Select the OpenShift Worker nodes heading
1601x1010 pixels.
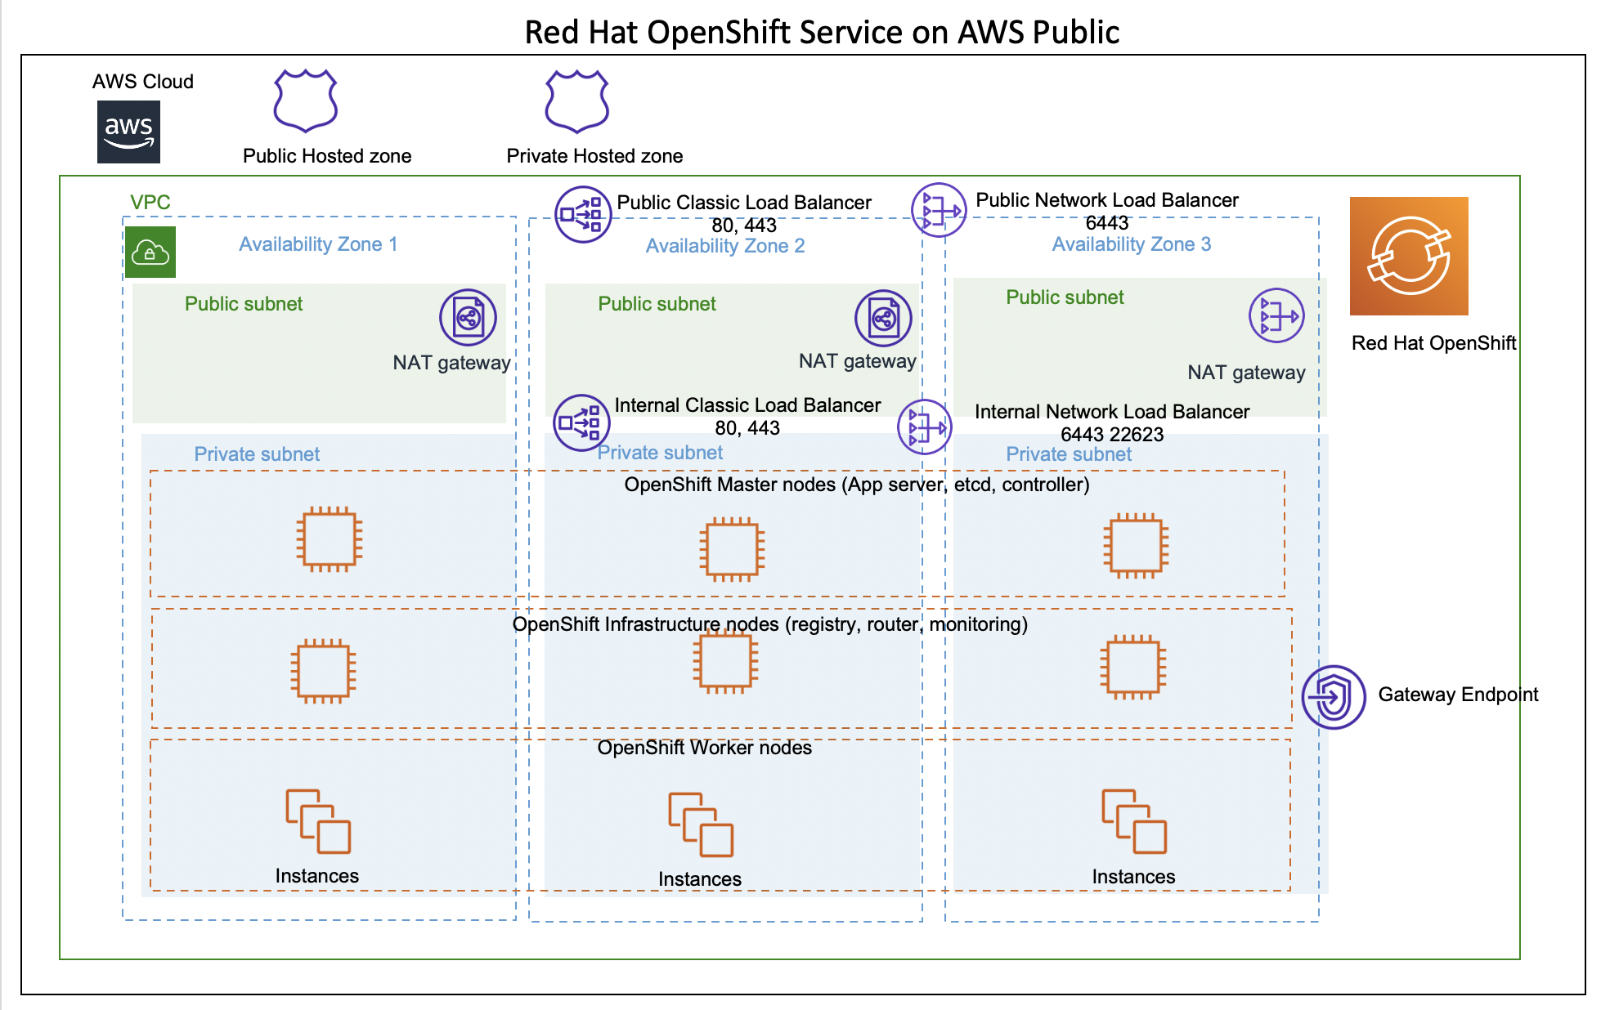click(705, 748)
